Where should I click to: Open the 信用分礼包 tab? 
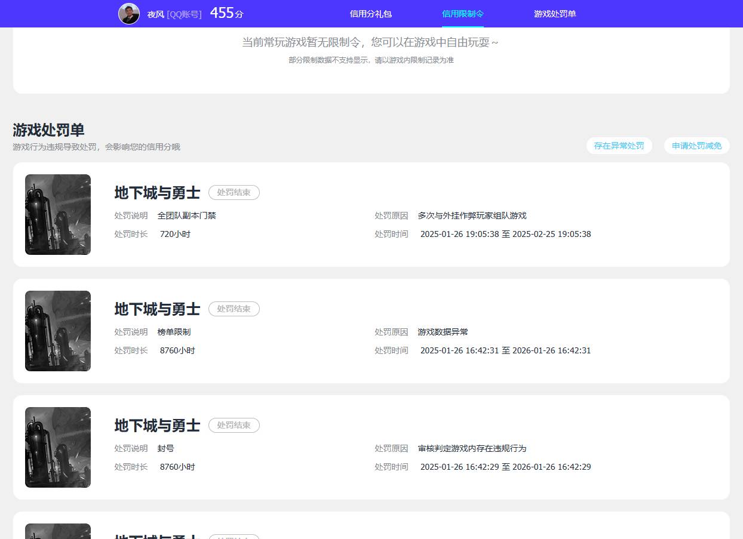click(371, 14)
